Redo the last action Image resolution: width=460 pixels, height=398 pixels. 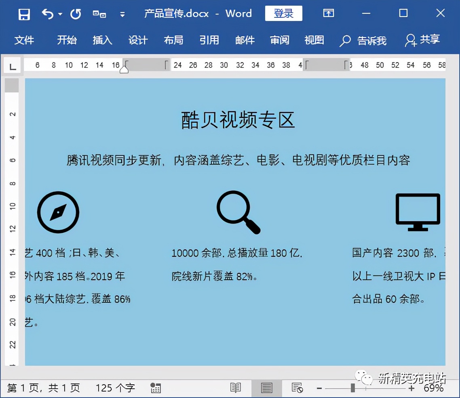[75, 13]
